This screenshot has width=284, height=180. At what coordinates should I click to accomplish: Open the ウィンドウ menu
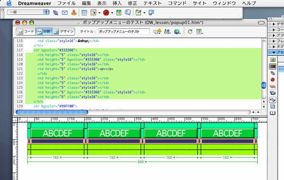[224, 3]
